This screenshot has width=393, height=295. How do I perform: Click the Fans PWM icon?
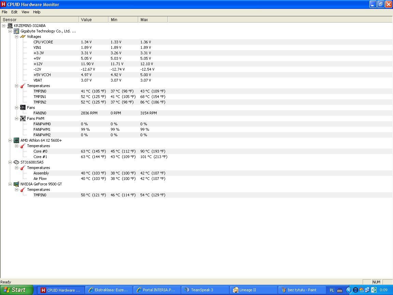coord(23,118)
